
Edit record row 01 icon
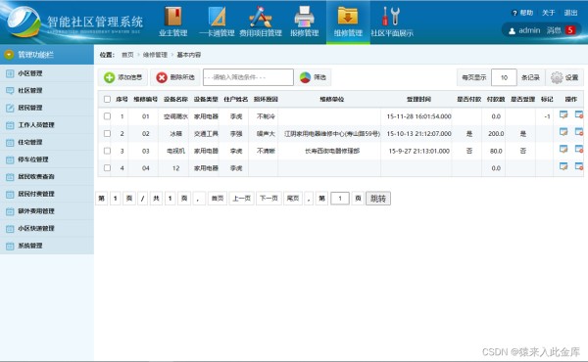563,114
